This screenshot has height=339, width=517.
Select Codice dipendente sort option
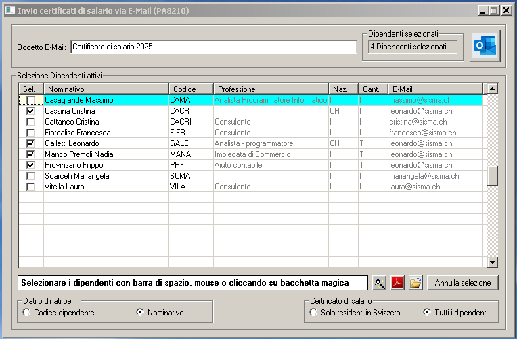pos(26,313)
